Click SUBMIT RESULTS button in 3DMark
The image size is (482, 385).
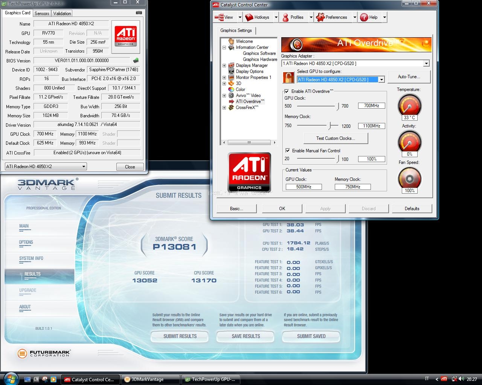(x=180, y=336)
